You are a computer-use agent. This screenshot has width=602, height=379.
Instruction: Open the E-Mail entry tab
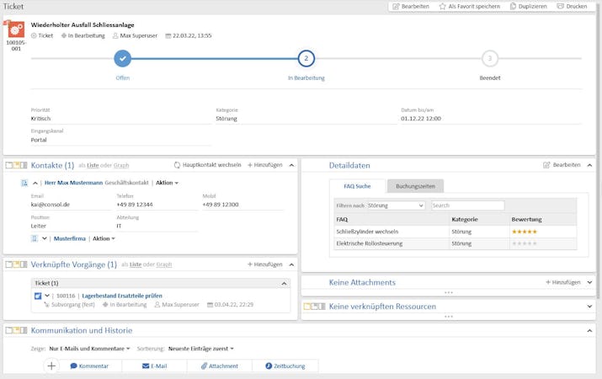pyautogui.click(x=154, y=366)
